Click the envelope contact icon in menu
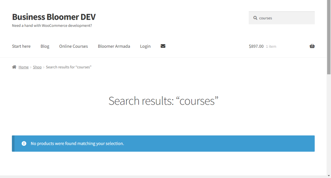331x178 pixels. coord(163,46)
